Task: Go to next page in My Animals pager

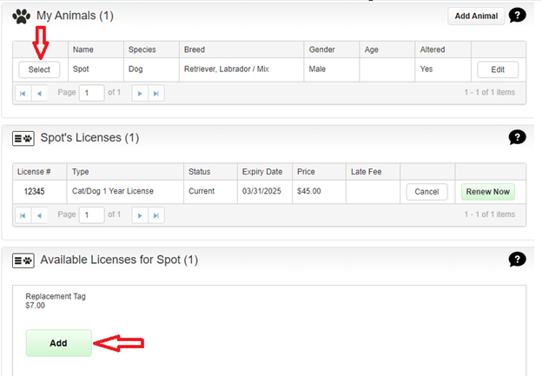Action: pyautogui.click(x=139, y=93)
